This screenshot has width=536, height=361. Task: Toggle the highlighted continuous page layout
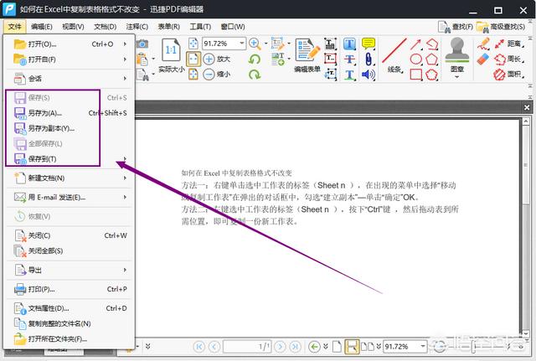[x=352, y=347]
